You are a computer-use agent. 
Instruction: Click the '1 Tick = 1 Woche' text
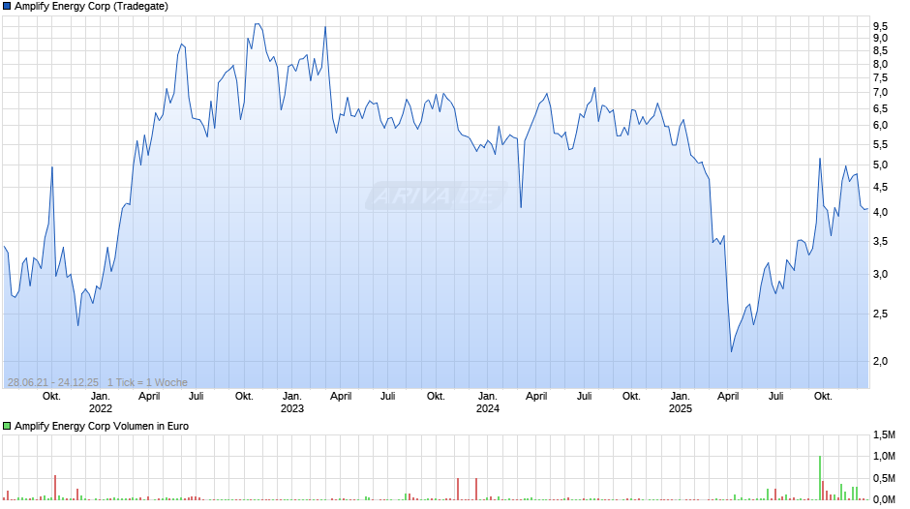pyautogui.click(x=147, y=382)
